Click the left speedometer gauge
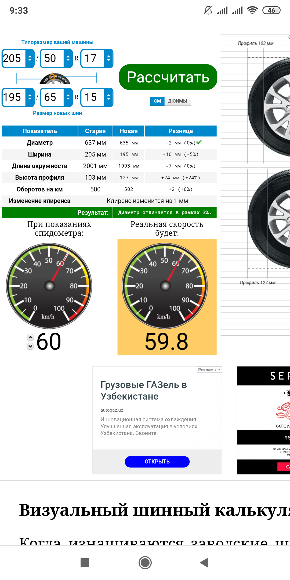The height and width of the screenshot is (580, 290). [49, 286]
